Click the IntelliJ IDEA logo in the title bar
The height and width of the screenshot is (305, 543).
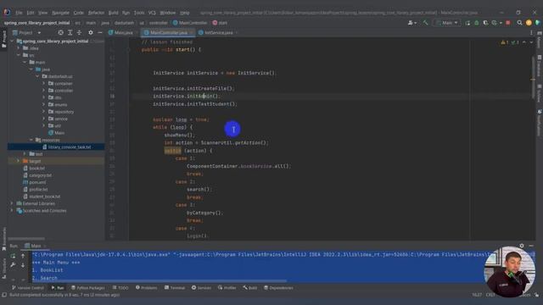7,13
